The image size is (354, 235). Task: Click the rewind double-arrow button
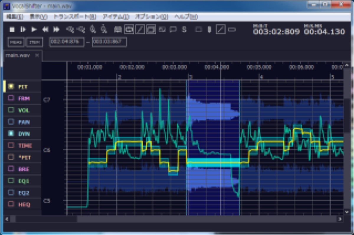pyautogui.click(x=45, y=29)
